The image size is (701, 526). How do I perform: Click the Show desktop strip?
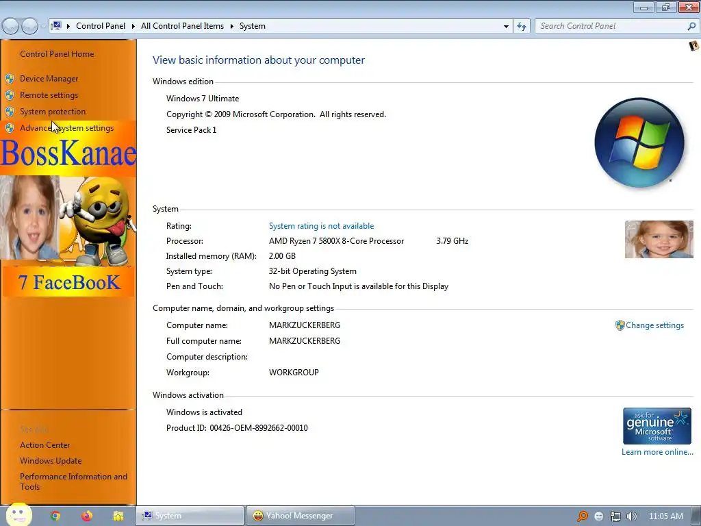pos(696,516)
